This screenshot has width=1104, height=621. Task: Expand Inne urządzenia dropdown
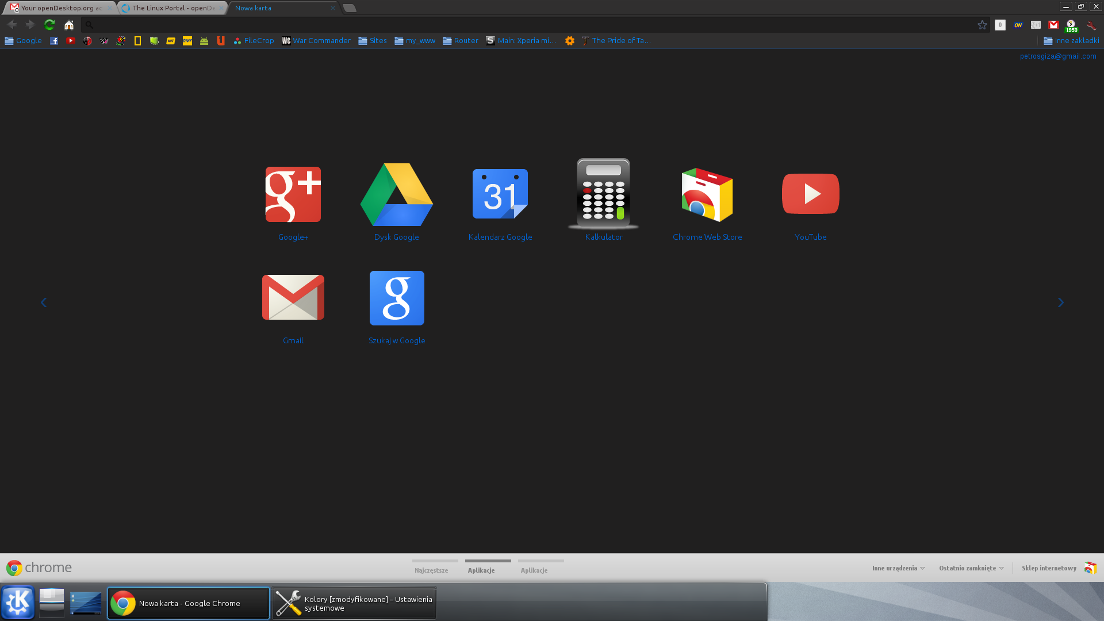click(x=899, y=568)
